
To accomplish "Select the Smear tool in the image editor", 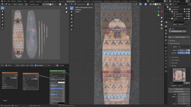I will [2, 15].
